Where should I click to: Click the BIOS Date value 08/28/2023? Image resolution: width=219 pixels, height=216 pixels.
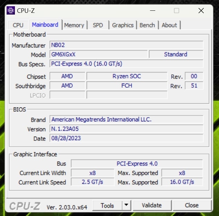126,138
